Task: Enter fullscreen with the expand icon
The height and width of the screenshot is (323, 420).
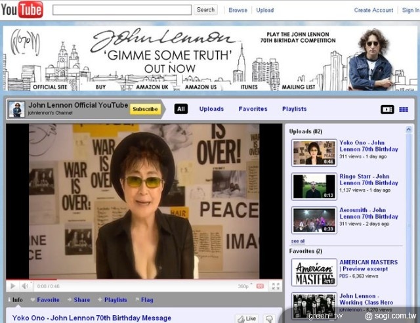Action: pyautogui.click(x=276, y=286)
